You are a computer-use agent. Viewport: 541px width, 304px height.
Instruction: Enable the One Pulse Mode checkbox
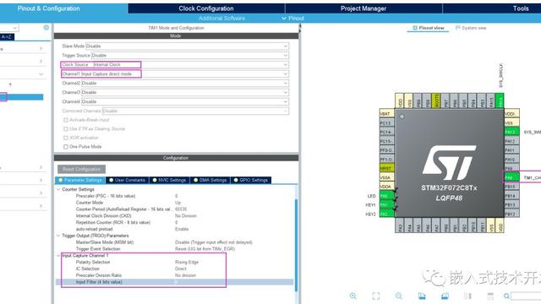(x=66, y=147)
